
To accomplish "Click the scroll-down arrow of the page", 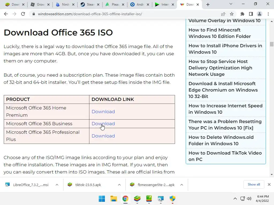I will pyautogui.click(x=272, y=175).
